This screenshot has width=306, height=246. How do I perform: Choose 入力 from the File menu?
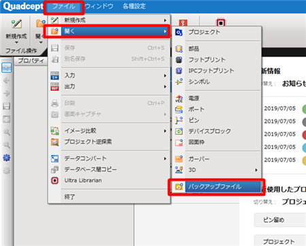pyautogui.click(x=109, y=75)
